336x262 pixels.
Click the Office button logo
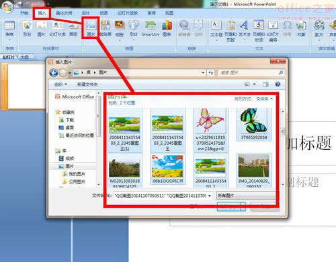pyautogui.click(x=7, y=7)
